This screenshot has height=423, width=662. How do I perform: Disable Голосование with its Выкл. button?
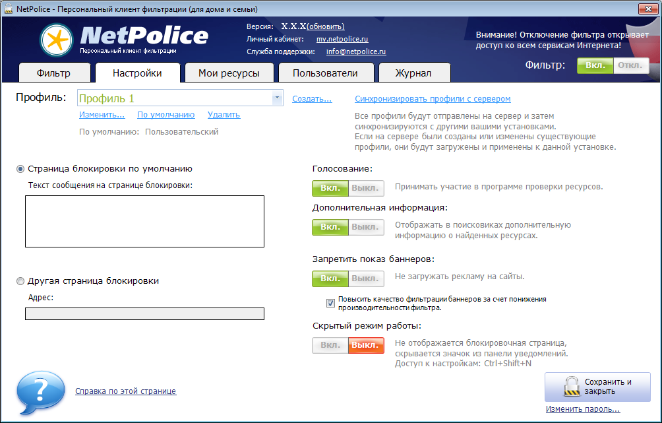366,188
